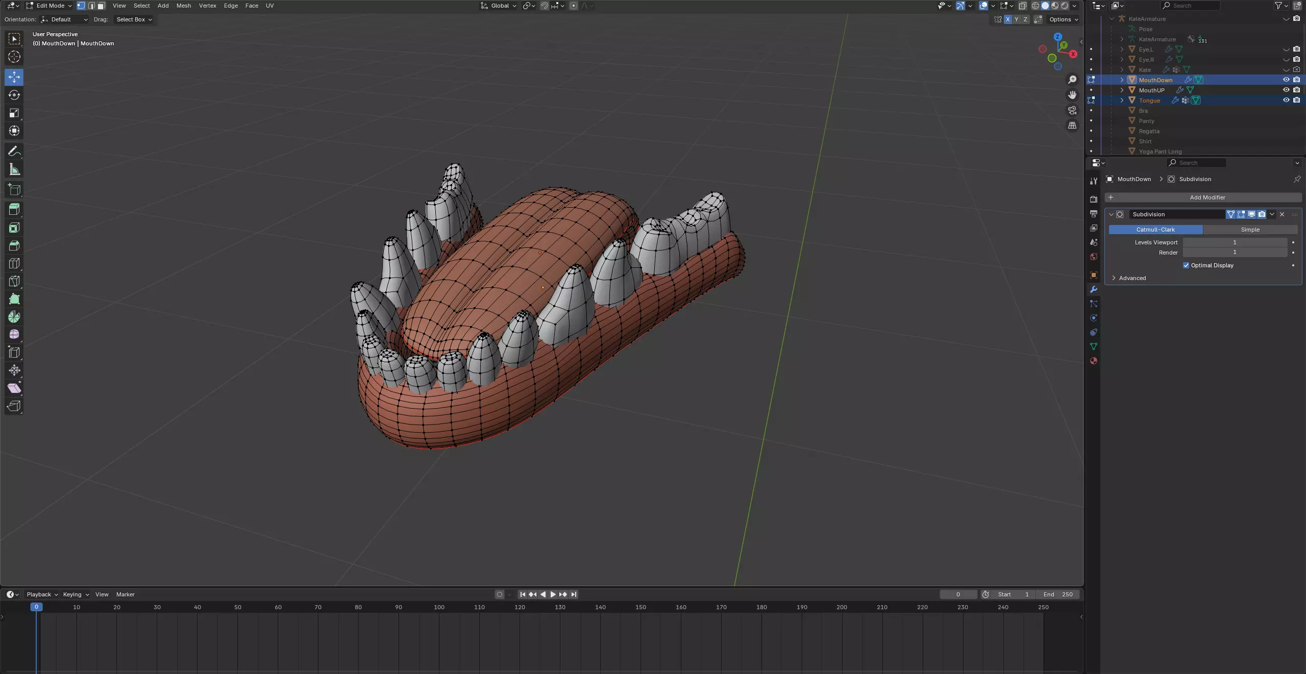Screen dimensions: 1306x674
Task: Open the Edit Mode dropdown
Action: pos(50,6)
